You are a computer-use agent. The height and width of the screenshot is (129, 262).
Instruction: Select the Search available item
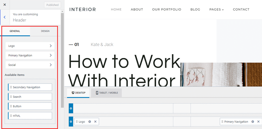(x=30, y=97)
